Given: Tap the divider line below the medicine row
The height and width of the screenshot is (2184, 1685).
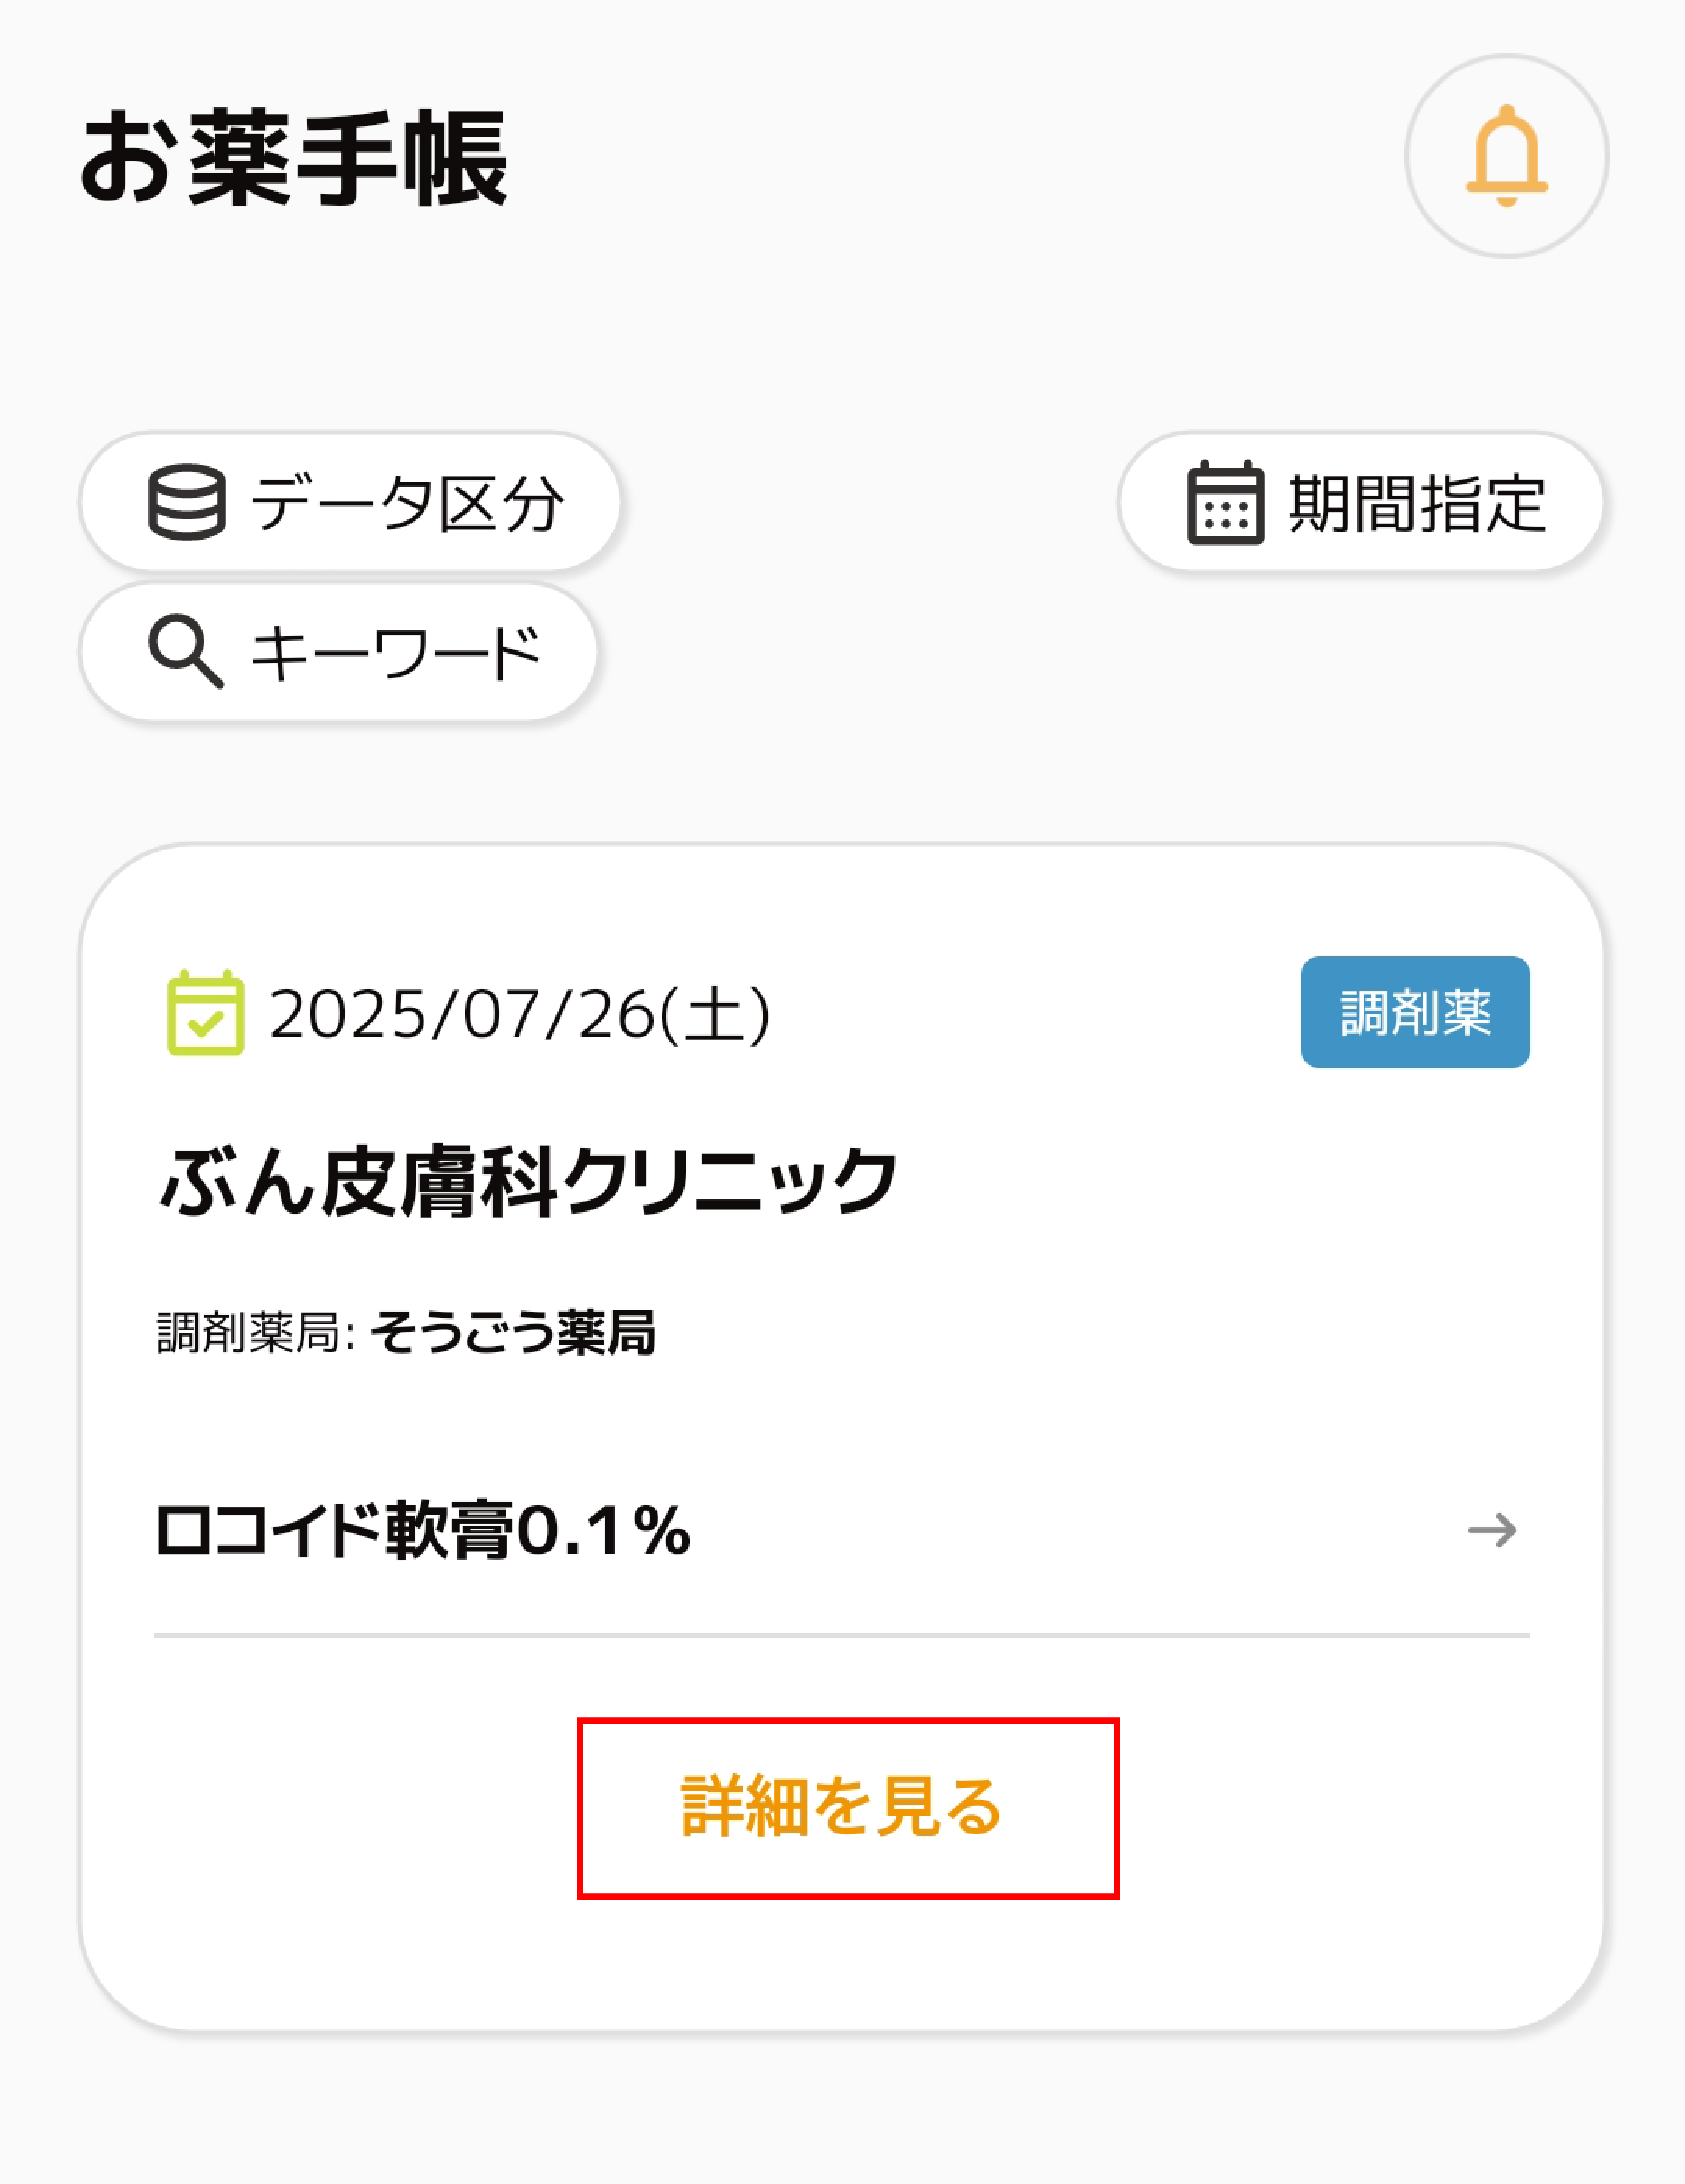Looking at the screenshot, I should [x=842, y=1635].
